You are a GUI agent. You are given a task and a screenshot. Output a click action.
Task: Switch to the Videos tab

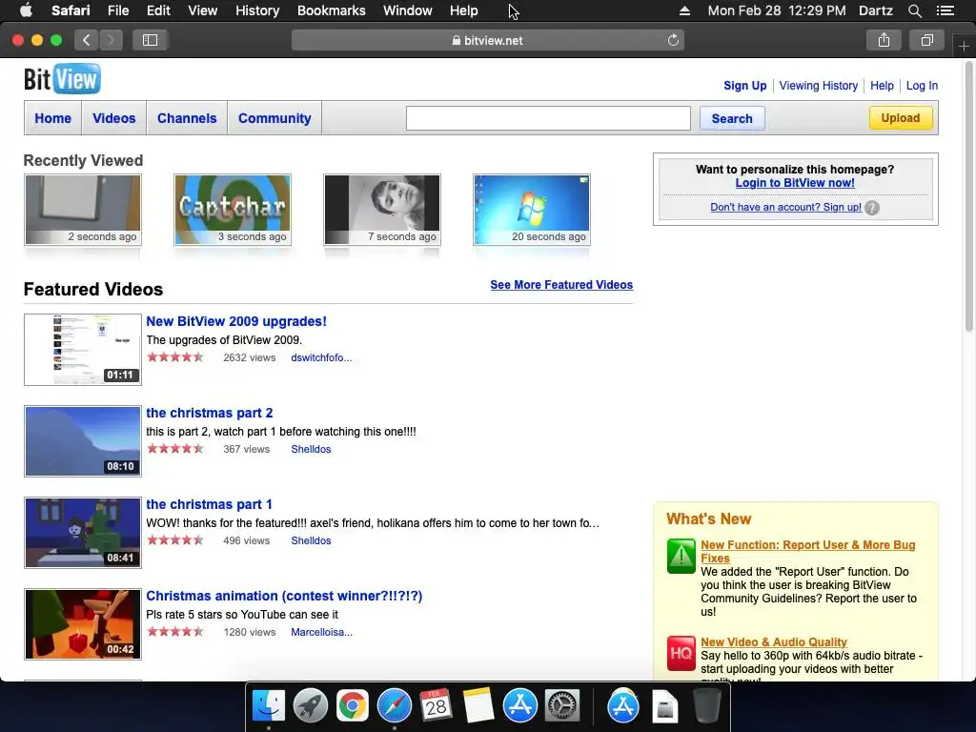pos(114,118)
